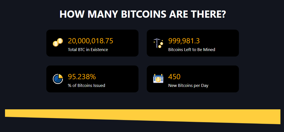Viewport: 284px width, 132px height.
Task: Click the pickaxe mining icon
Action: pyautogui.click(x=158, y=43)
